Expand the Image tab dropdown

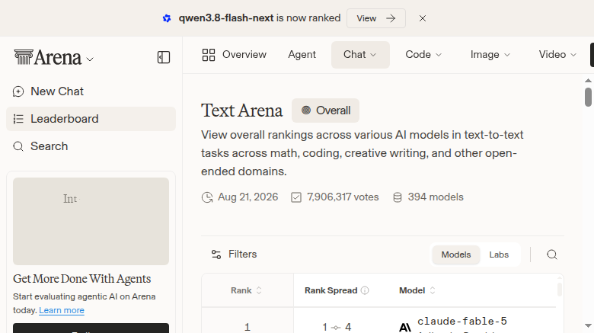tap(490, 55)
